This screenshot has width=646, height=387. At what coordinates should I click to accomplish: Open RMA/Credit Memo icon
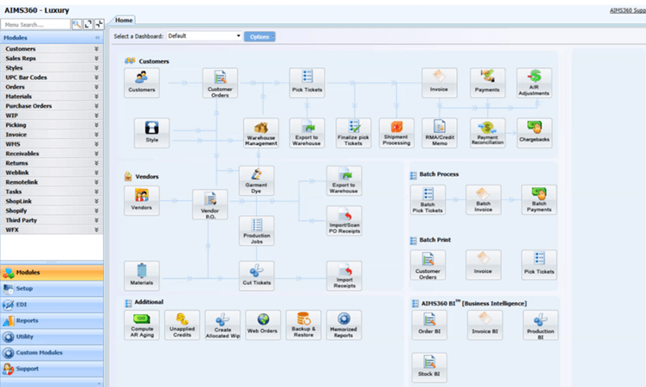(x=439, y=132)
